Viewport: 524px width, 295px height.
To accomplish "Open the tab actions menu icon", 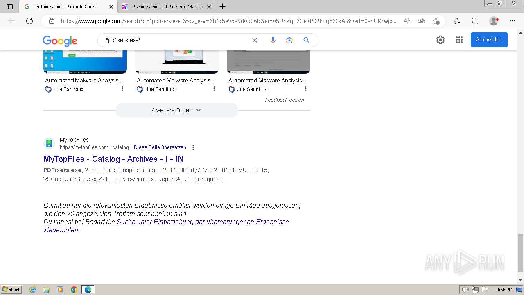I will pyautogui.click(x=10, y=7).
